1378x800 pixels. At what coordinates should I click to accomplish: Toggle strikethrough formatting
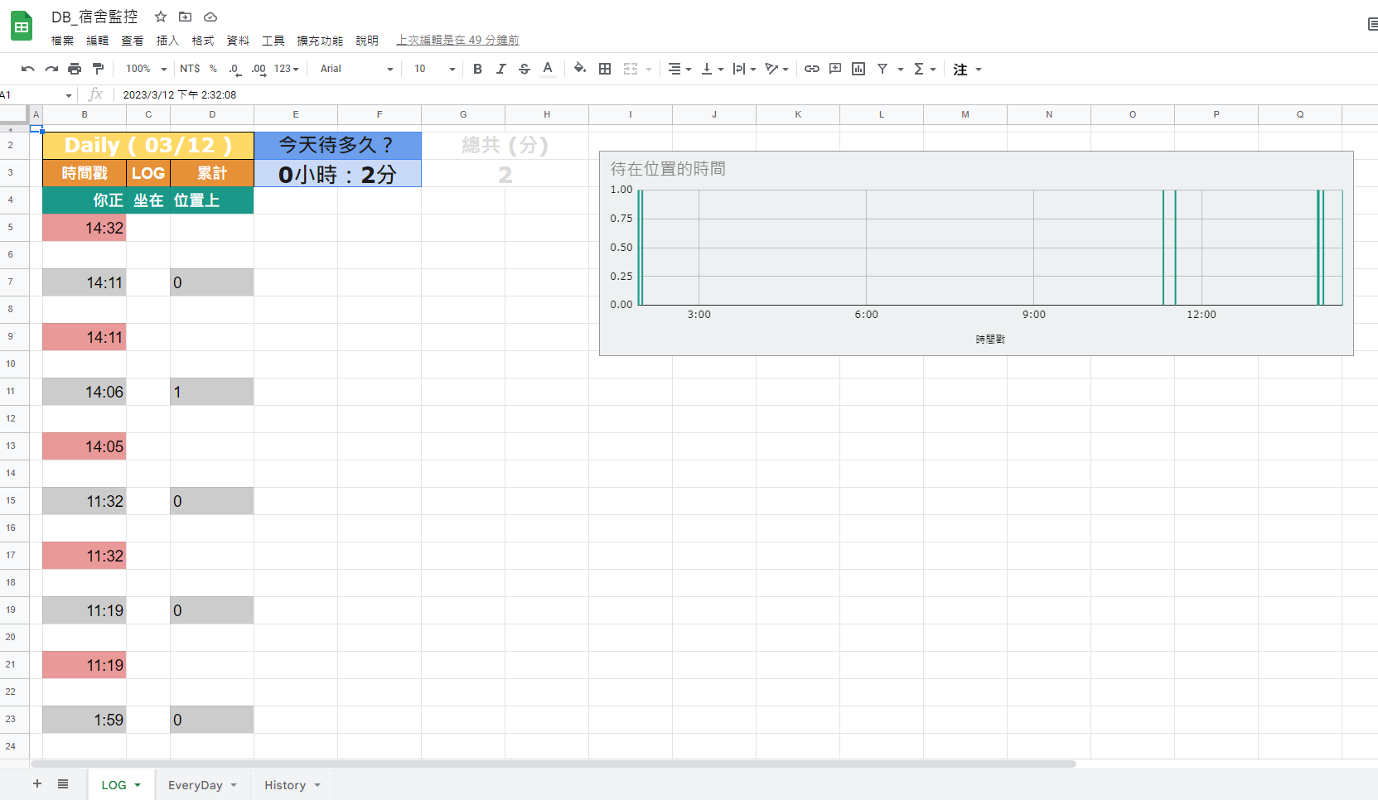(524, 69)
